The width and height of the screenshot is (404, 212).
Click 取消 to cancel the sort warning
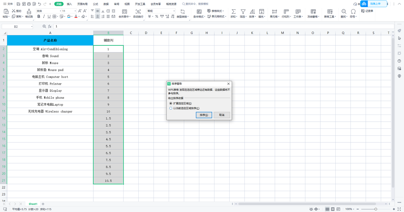(x=222, y=115)
